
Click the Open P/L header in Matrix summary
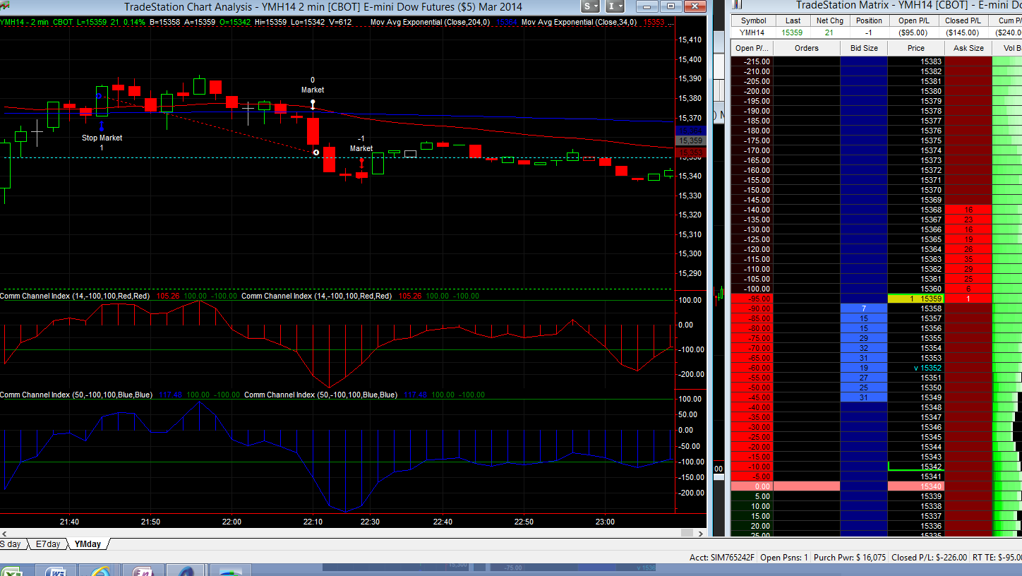(x=913, y=20)
